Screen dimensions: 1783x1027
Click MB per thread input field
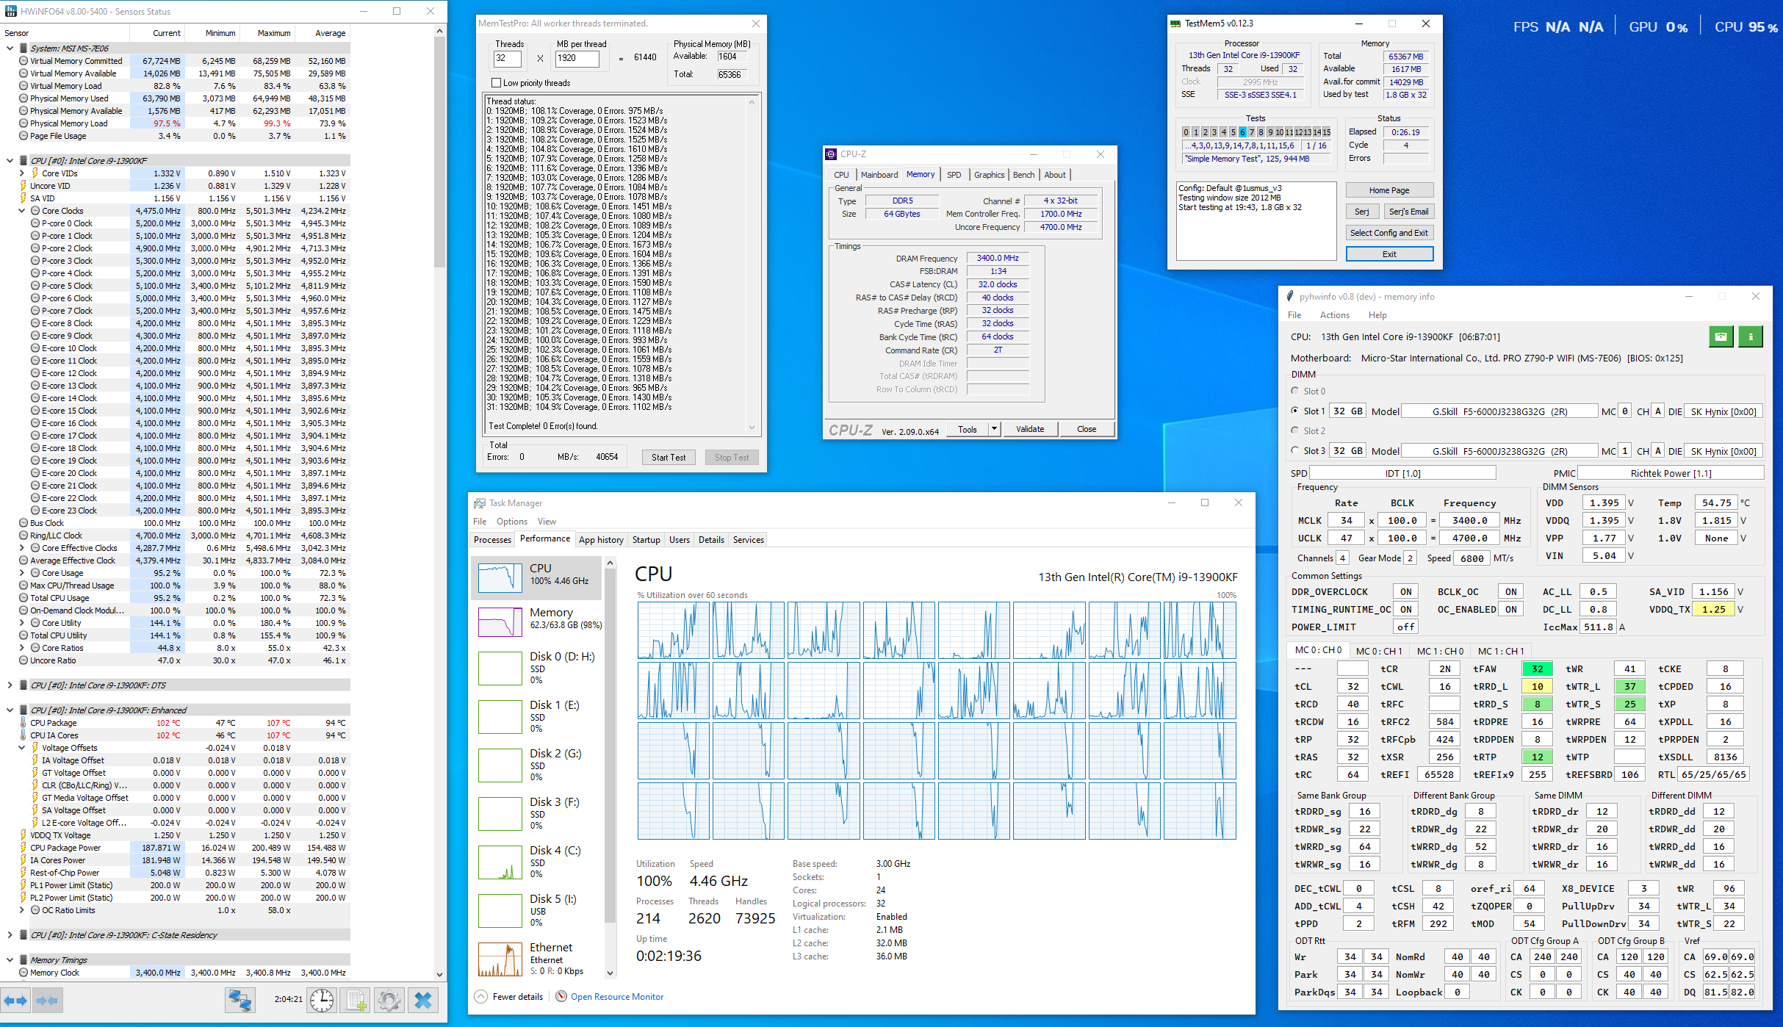pyautogui.click(x=577, y=59)
